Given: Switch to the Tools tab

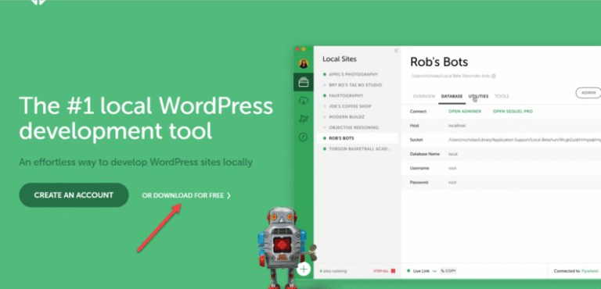Looking at the screenshot, I should pyautogui.click(x=502, y=96).
